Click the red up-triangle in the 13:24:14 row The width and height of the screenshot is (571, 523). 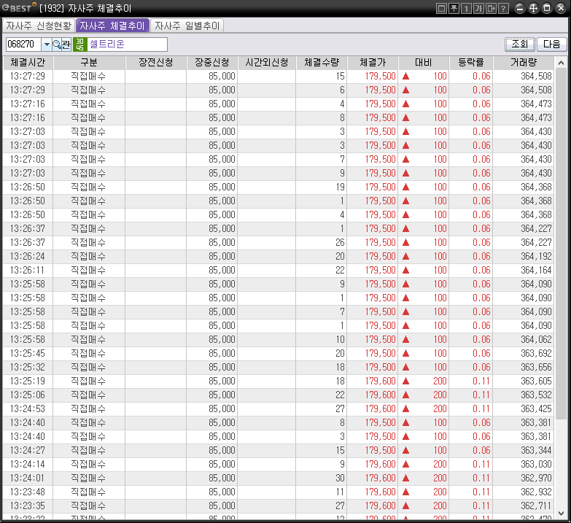coord(405,464)
